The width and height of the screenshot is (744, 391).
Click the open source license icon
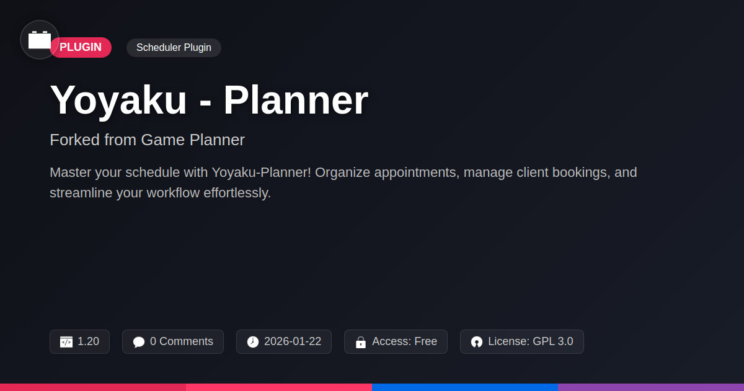pyautogui.click(x=477, y=342)
